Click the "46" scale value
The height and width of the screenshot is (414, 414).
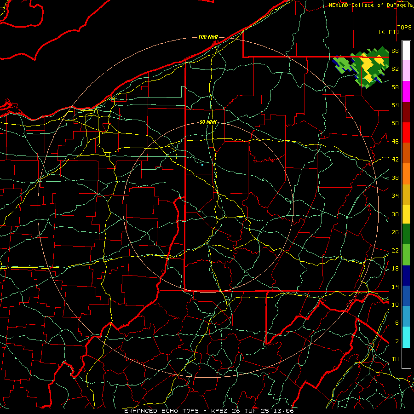point(395,142)
